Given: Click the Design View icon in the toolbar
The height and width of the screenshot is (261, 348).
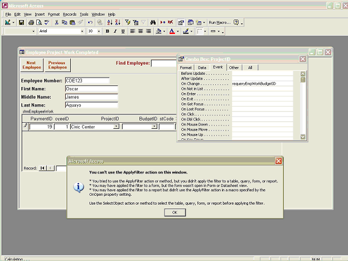Looking at the screenshot, I should tap(8, 22).
